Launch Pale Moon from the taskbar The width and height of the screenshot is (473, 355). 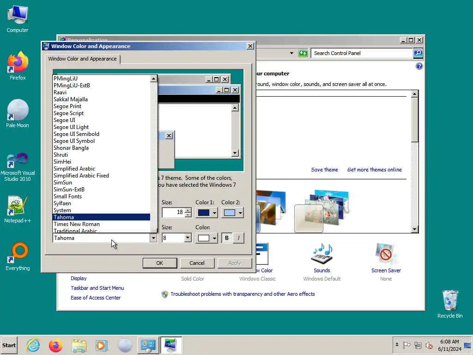click(125, 345)
